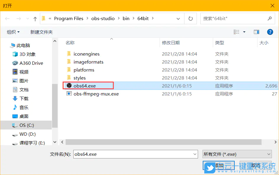Open the 所有文件 (*.exe) file type dropdown
The image size is (279, 175).
click(x=236, y=154)
